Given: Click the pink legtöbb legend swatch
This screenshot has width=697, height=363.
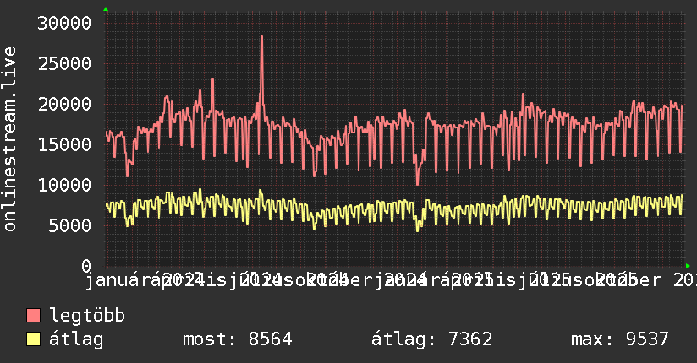Looking at the screenshot, I should pos(33,315).
